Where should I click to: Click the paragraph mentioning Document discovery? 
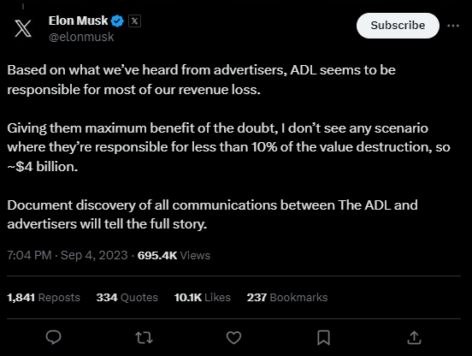(x=212, y=215)
